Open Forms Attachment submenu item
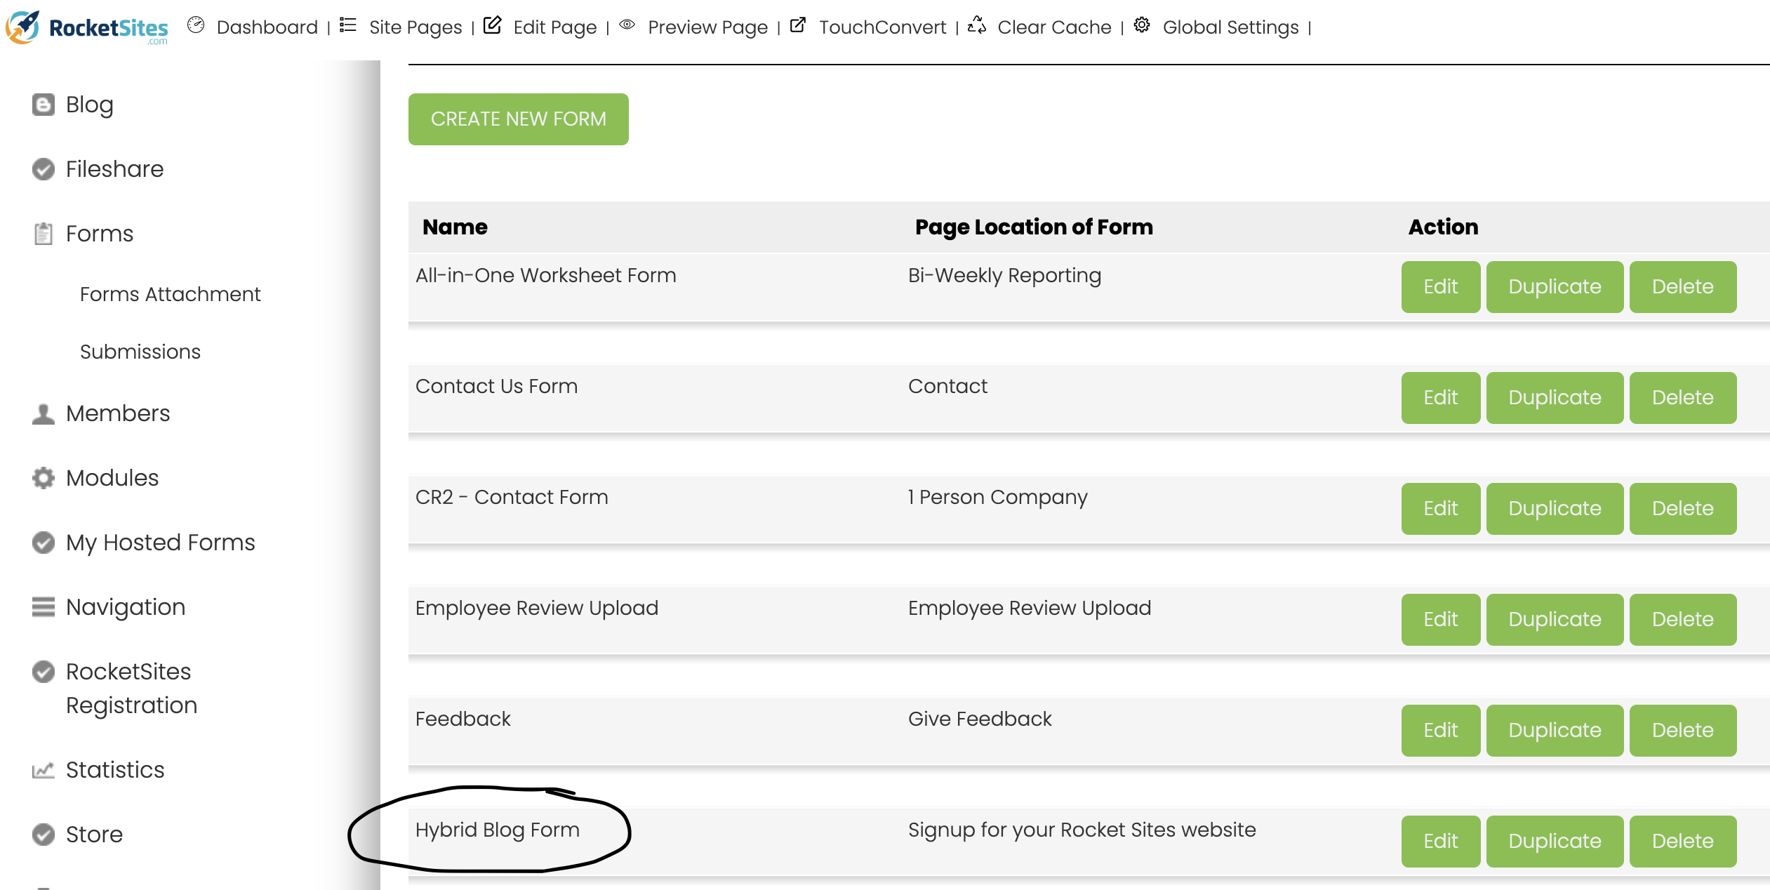 (x=170, y=294)
